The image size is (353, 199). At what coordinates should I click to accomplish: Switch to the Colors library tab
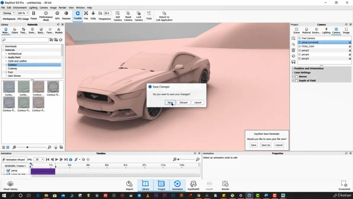(15, 31)
